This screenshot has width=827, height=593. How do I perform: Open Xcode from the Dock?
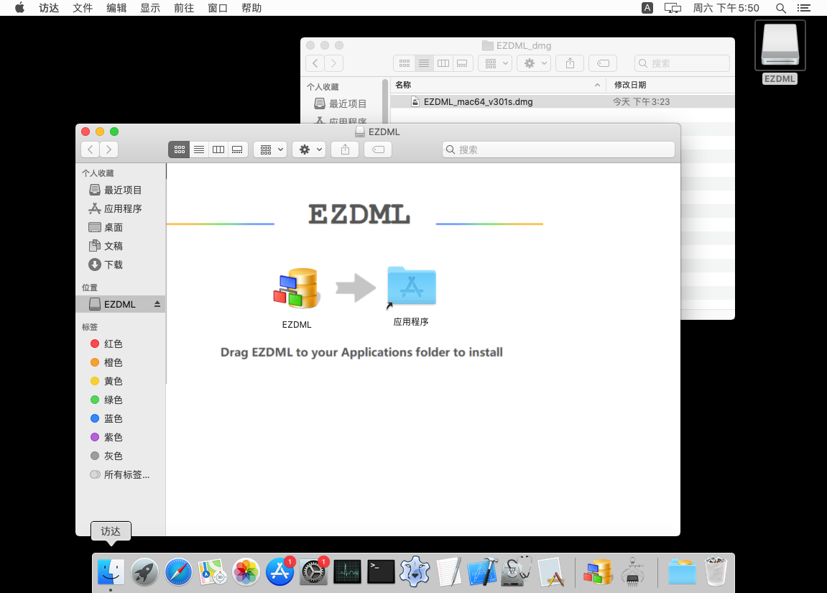click(x=483, y=572)
